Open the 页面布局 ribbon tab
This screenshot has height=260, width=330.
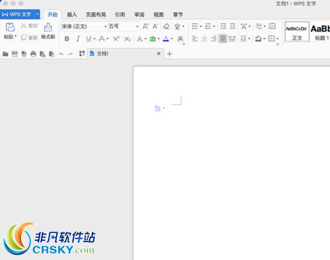pos(96,15)
